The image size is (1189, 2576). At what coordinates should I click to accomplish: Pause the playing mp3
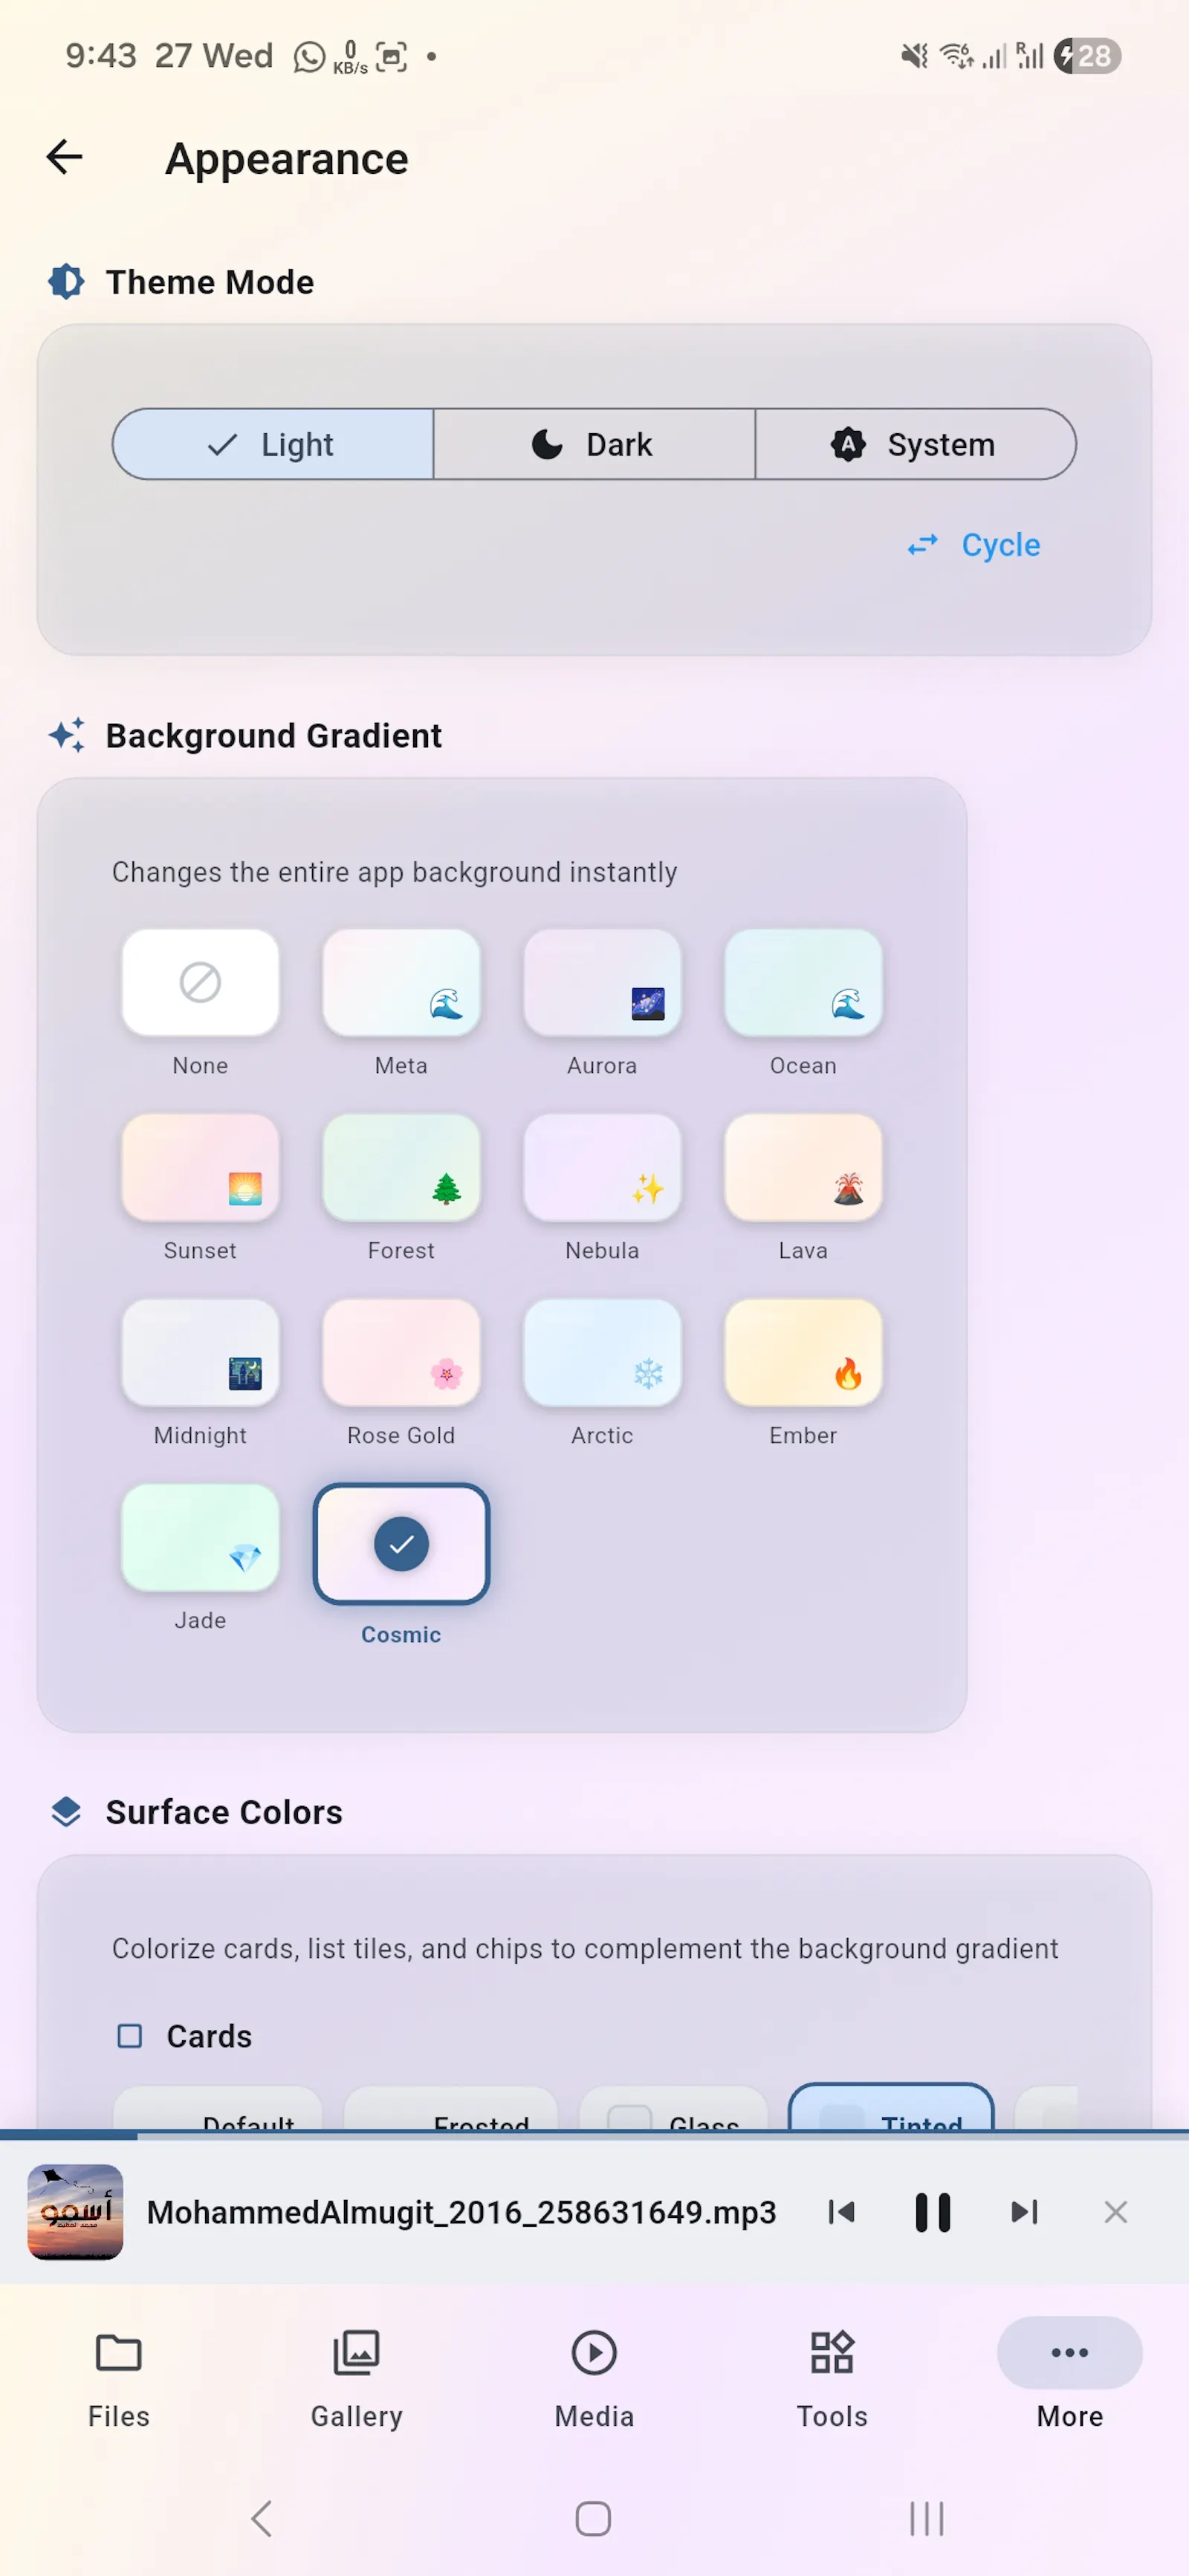tap(932, 2211)
